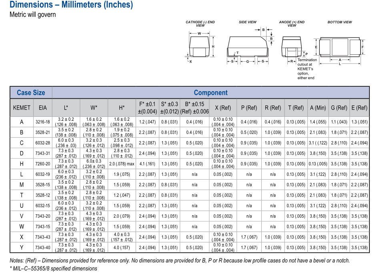Click the KEMET column header

click(x=22, y=108)
